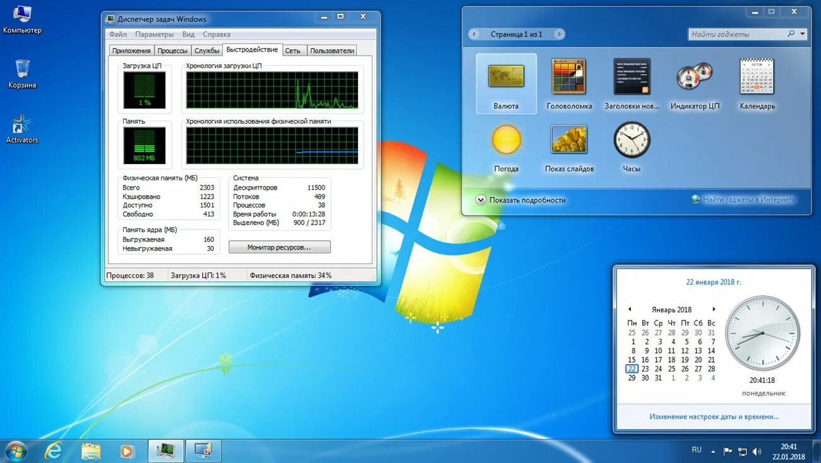Open Windows Explorer folder on taskbar
The height and width of the screenshot is (463, 821).
click(91, 450)
